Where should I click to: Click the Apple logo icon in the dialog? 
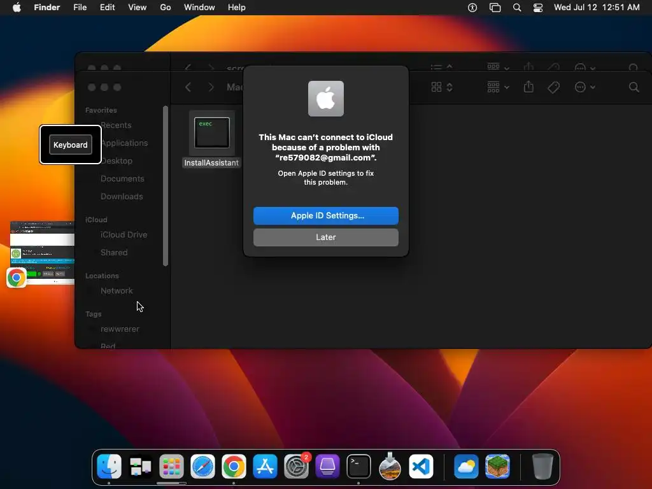click(x=325, y=99)
